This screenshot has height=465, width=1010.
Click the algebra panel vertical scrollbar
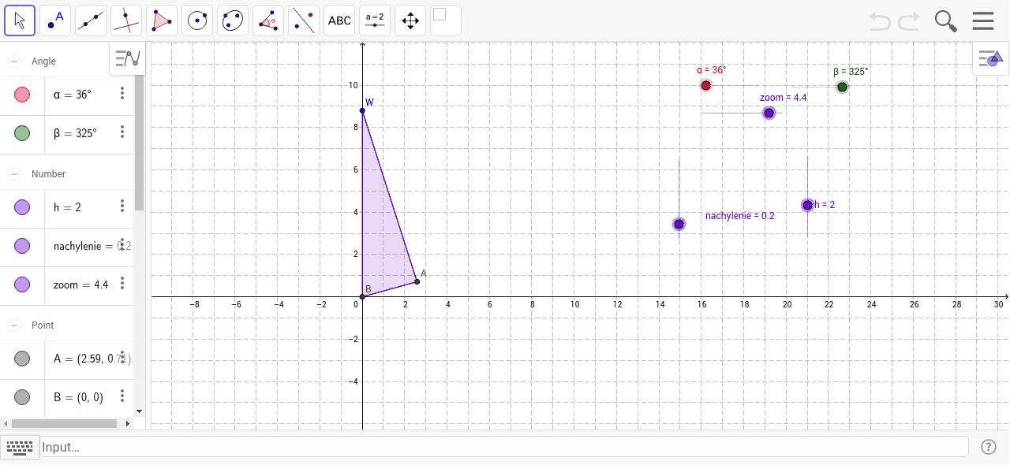point(139,132)
